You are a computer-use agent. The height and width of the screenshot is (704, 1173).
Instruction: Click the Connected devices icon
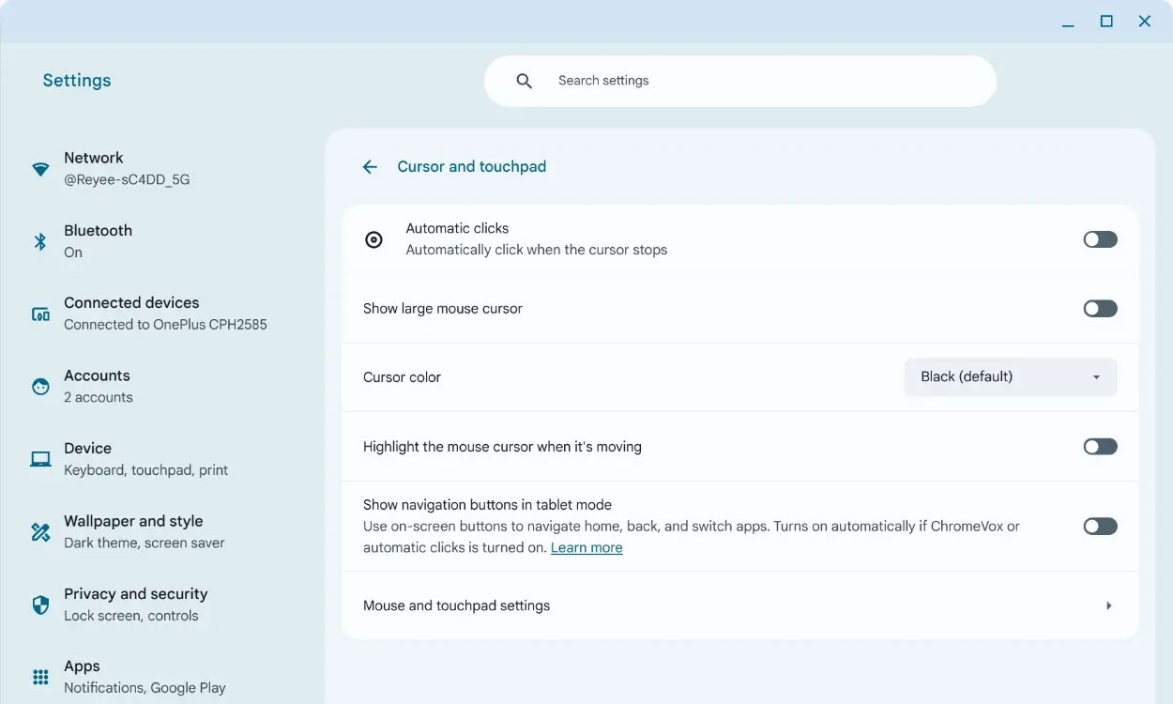pos(40,314)
